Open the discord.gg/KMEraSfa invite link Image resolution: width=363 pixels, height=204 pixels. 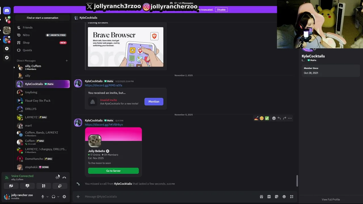104,85
